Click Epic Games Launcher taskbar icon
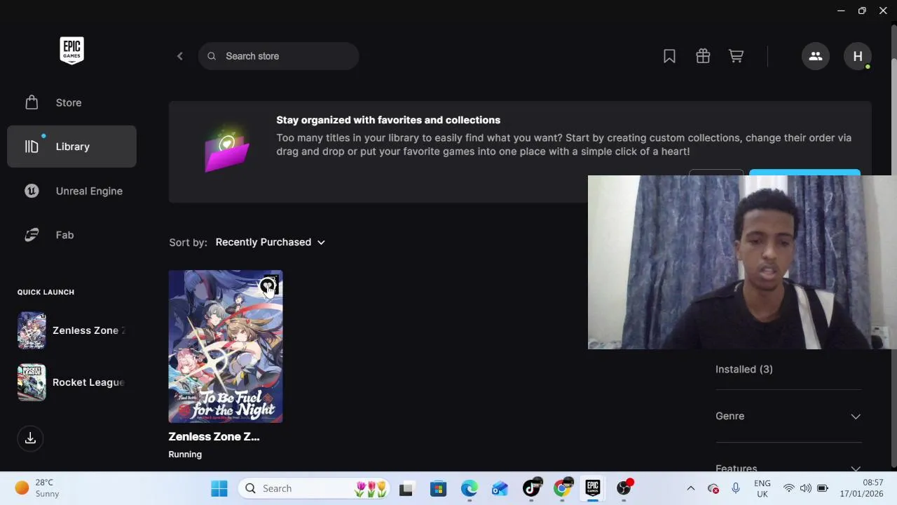Image resolution: width=897 pixels, height=505 pixels. pyautogui.click(x=593, y=488)
